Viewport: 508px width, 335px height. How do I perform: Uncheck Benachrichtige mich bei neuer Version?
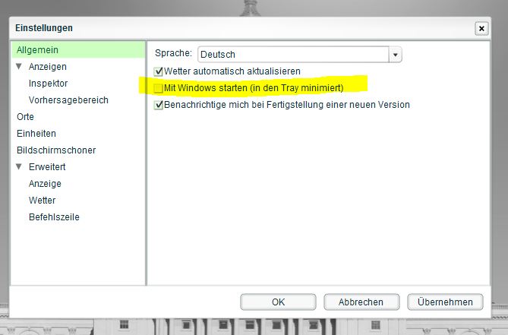click(x=159, y=105)
